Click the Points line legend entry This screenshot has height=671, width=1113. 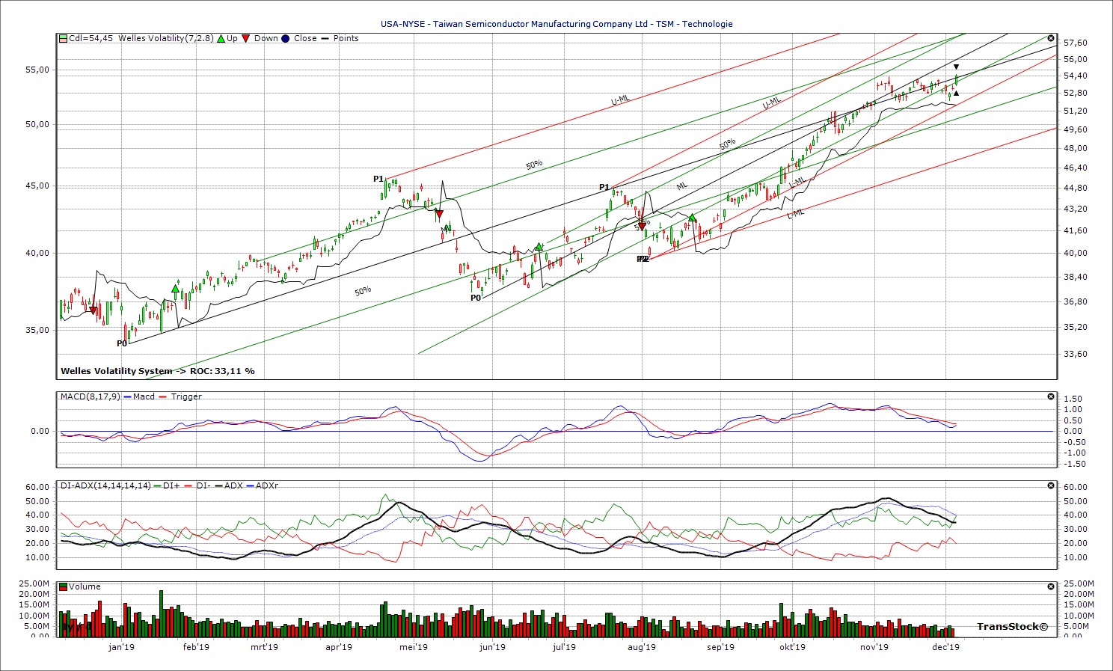340,38
